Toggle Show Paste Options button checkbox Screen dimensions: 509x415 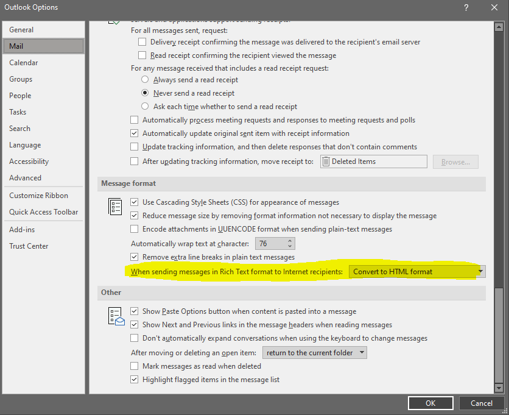tap(134, 311)
